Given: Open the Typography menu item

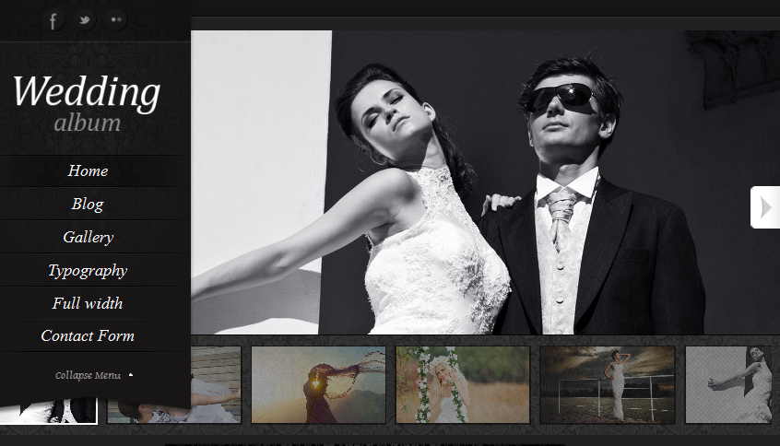Looking at the screenshot, I should pos(88,271).
